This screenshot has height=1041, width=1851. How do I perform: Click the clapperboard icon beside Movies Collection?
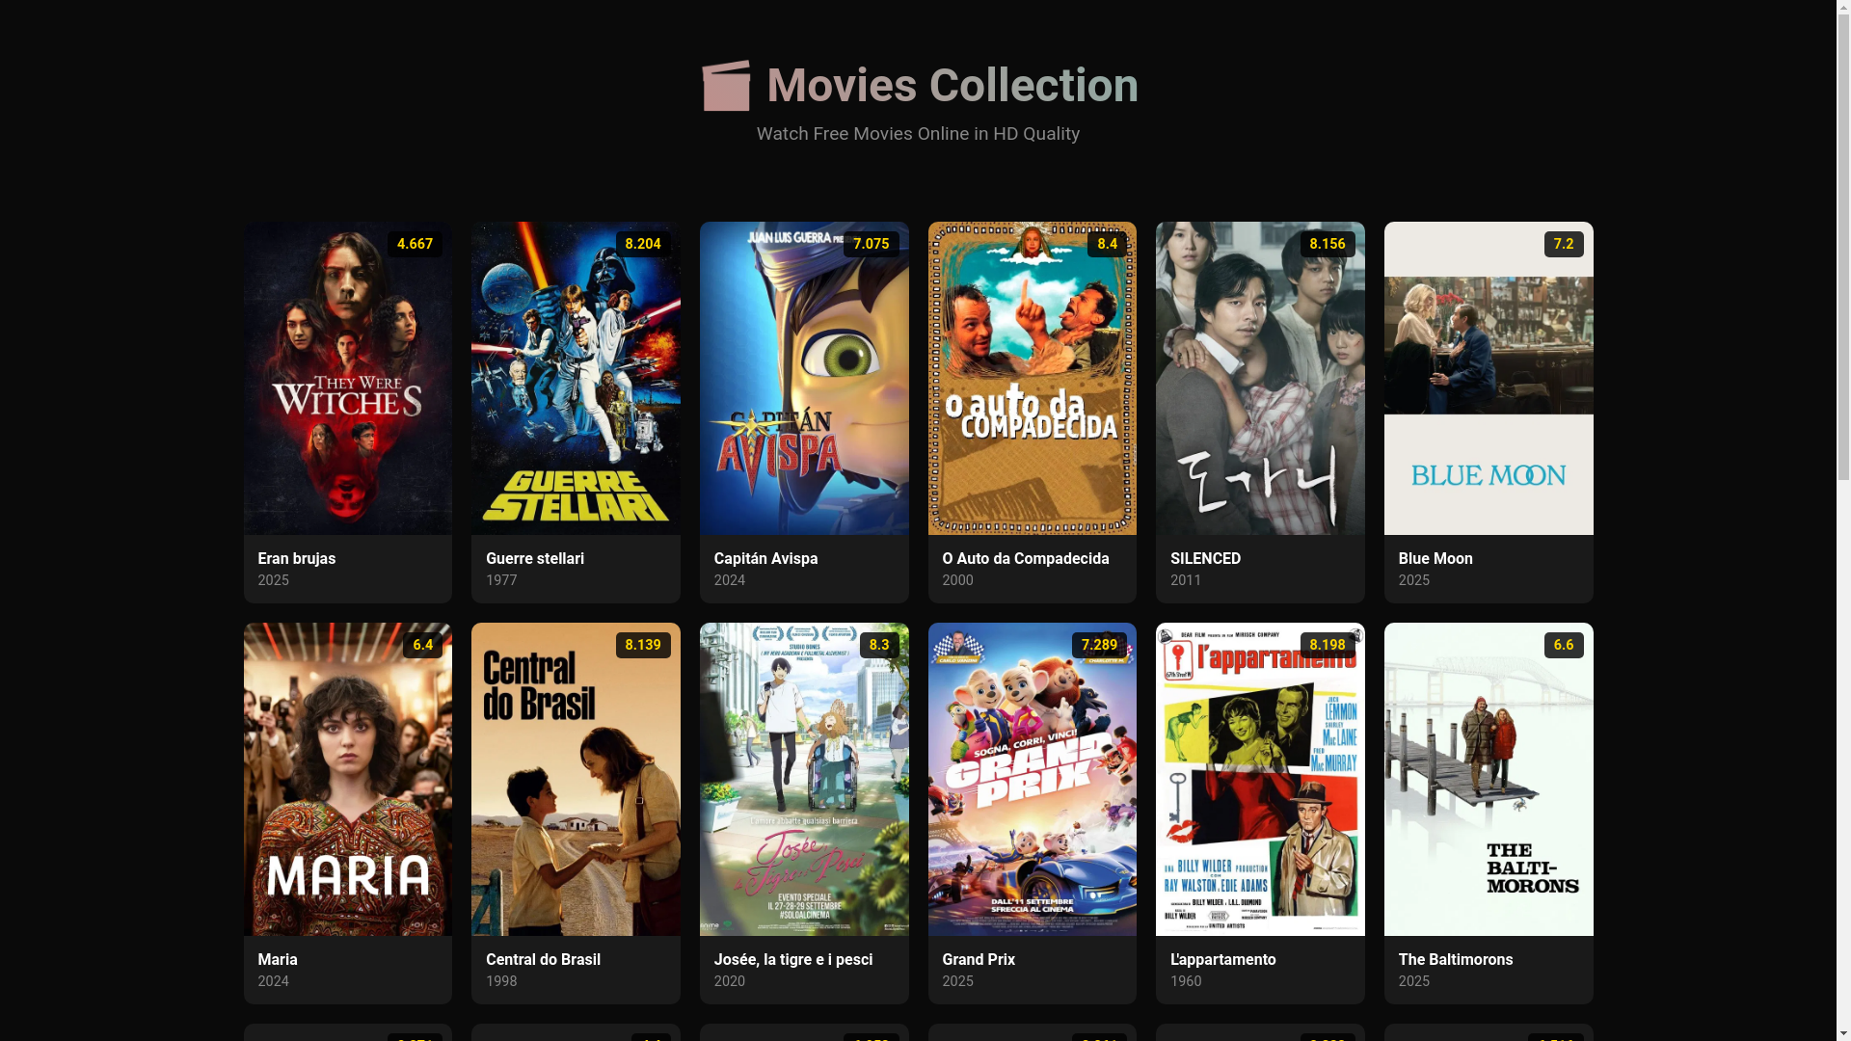(x=726, y=86)
